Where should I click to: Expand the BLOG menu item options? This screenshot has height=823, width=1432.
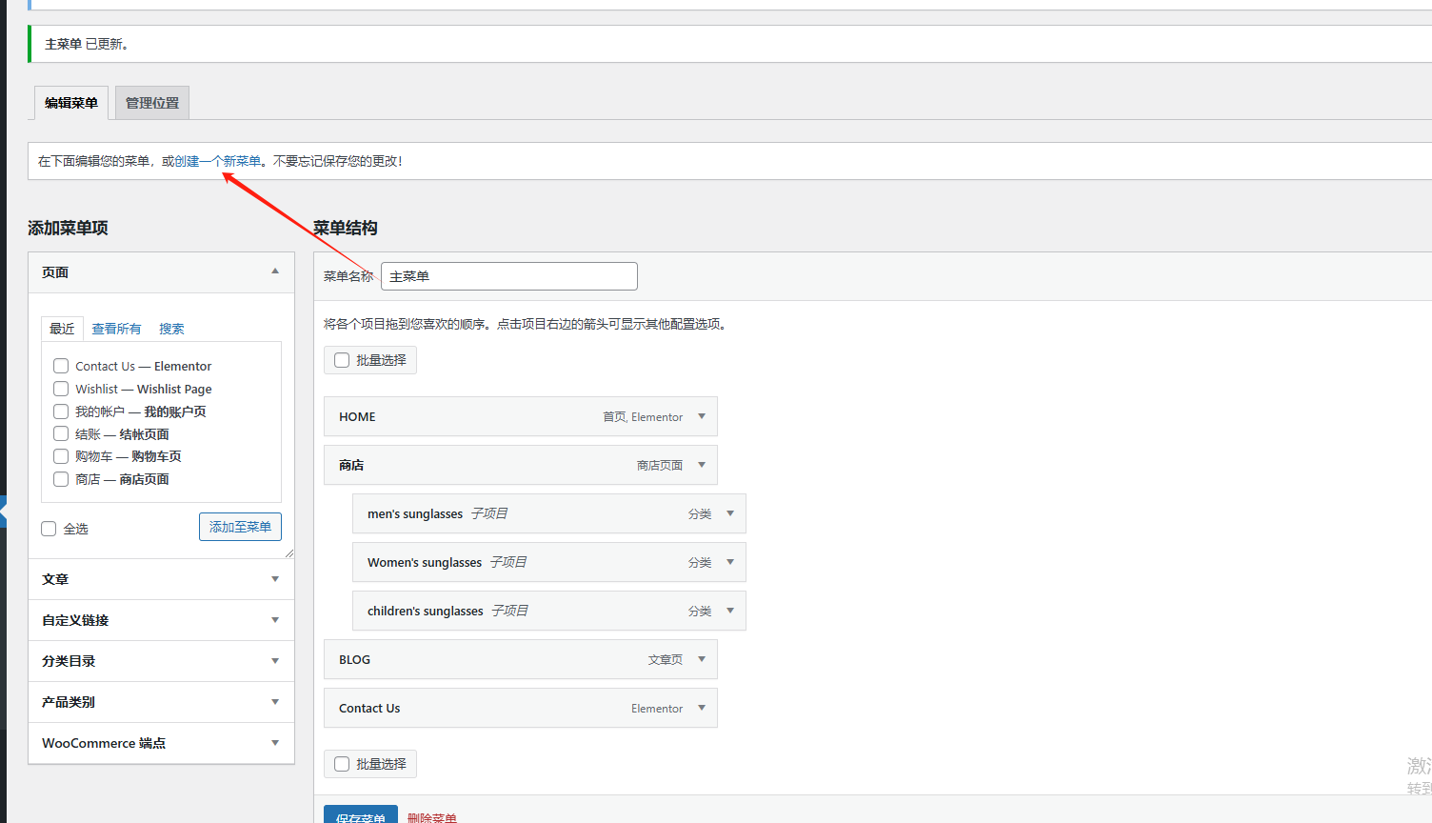(702, 659)
